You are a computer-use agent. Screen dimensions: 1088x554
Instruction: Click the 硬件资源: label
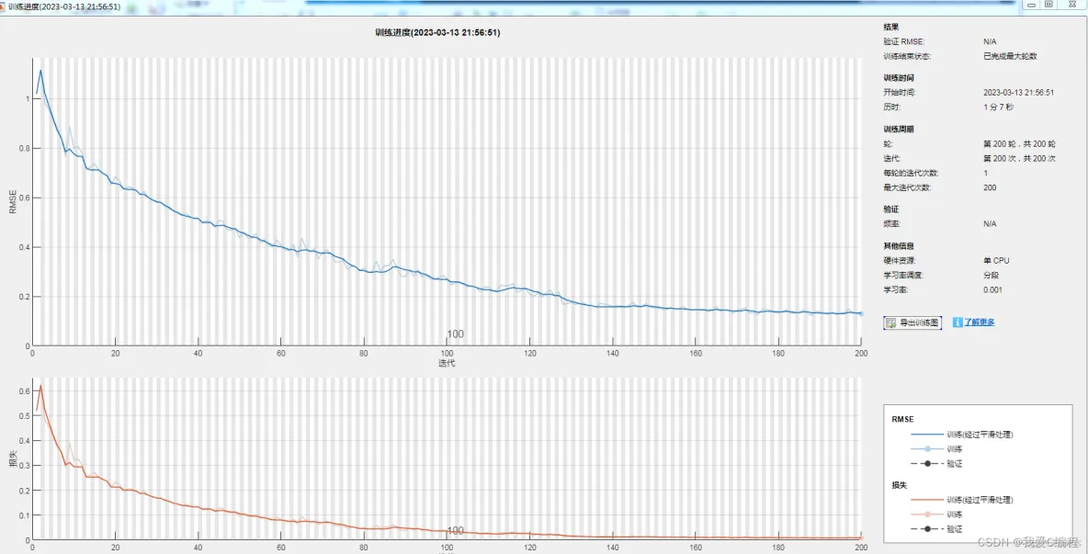pos(900,261)
